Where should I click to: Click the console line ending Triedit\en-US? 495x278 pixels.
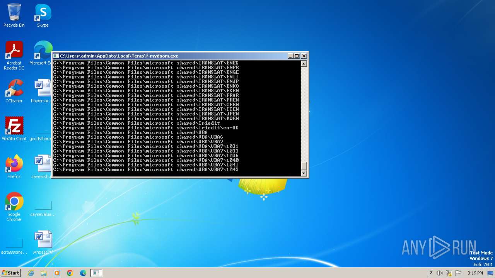click(x=146, y=128)
